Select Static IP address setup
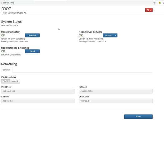Screen dimensions: 164x156 15,81
